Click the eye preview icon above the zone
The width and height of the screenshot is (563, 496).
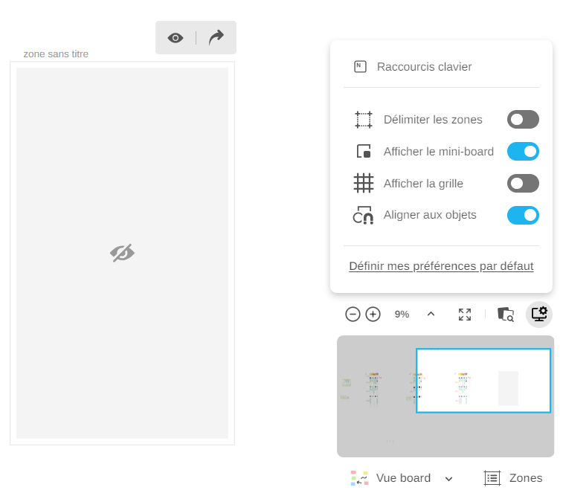[x=176, y=38]
